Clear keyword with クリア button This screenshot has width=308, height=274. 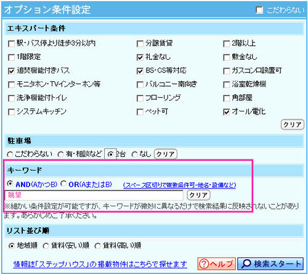click(x=198, y=195)
